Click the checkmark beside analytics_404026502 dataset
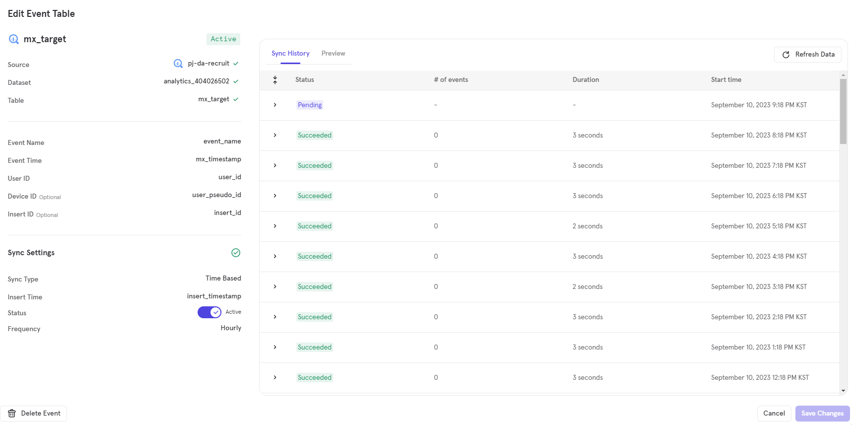The height and width of the screenshot is (425, 852). click(236, 81)
